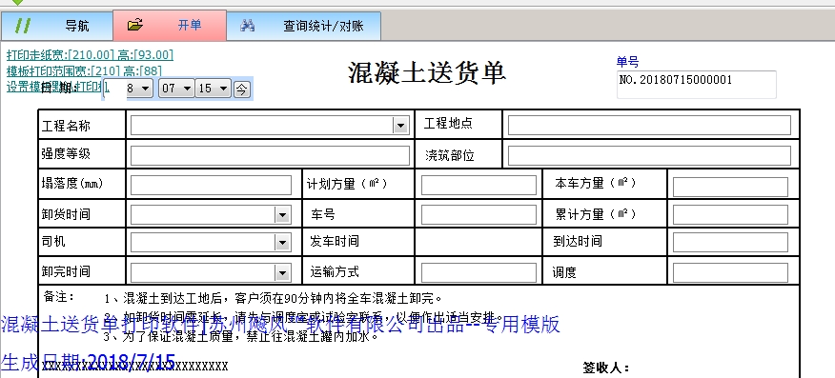
Task: Click the 车号 input field
Action: coord(479,215)
